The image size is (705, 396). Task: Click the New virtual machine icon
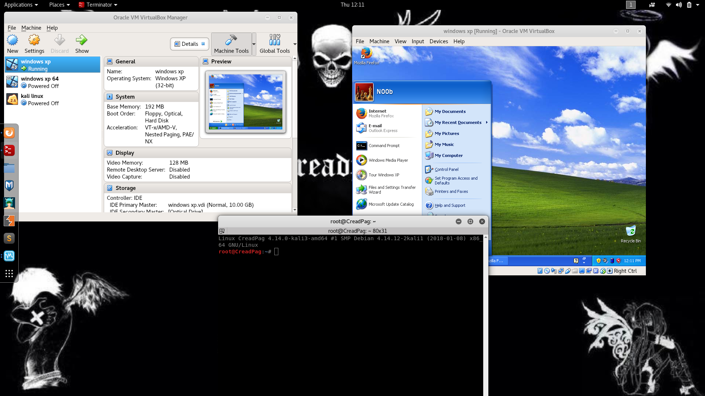coord(12,40)
